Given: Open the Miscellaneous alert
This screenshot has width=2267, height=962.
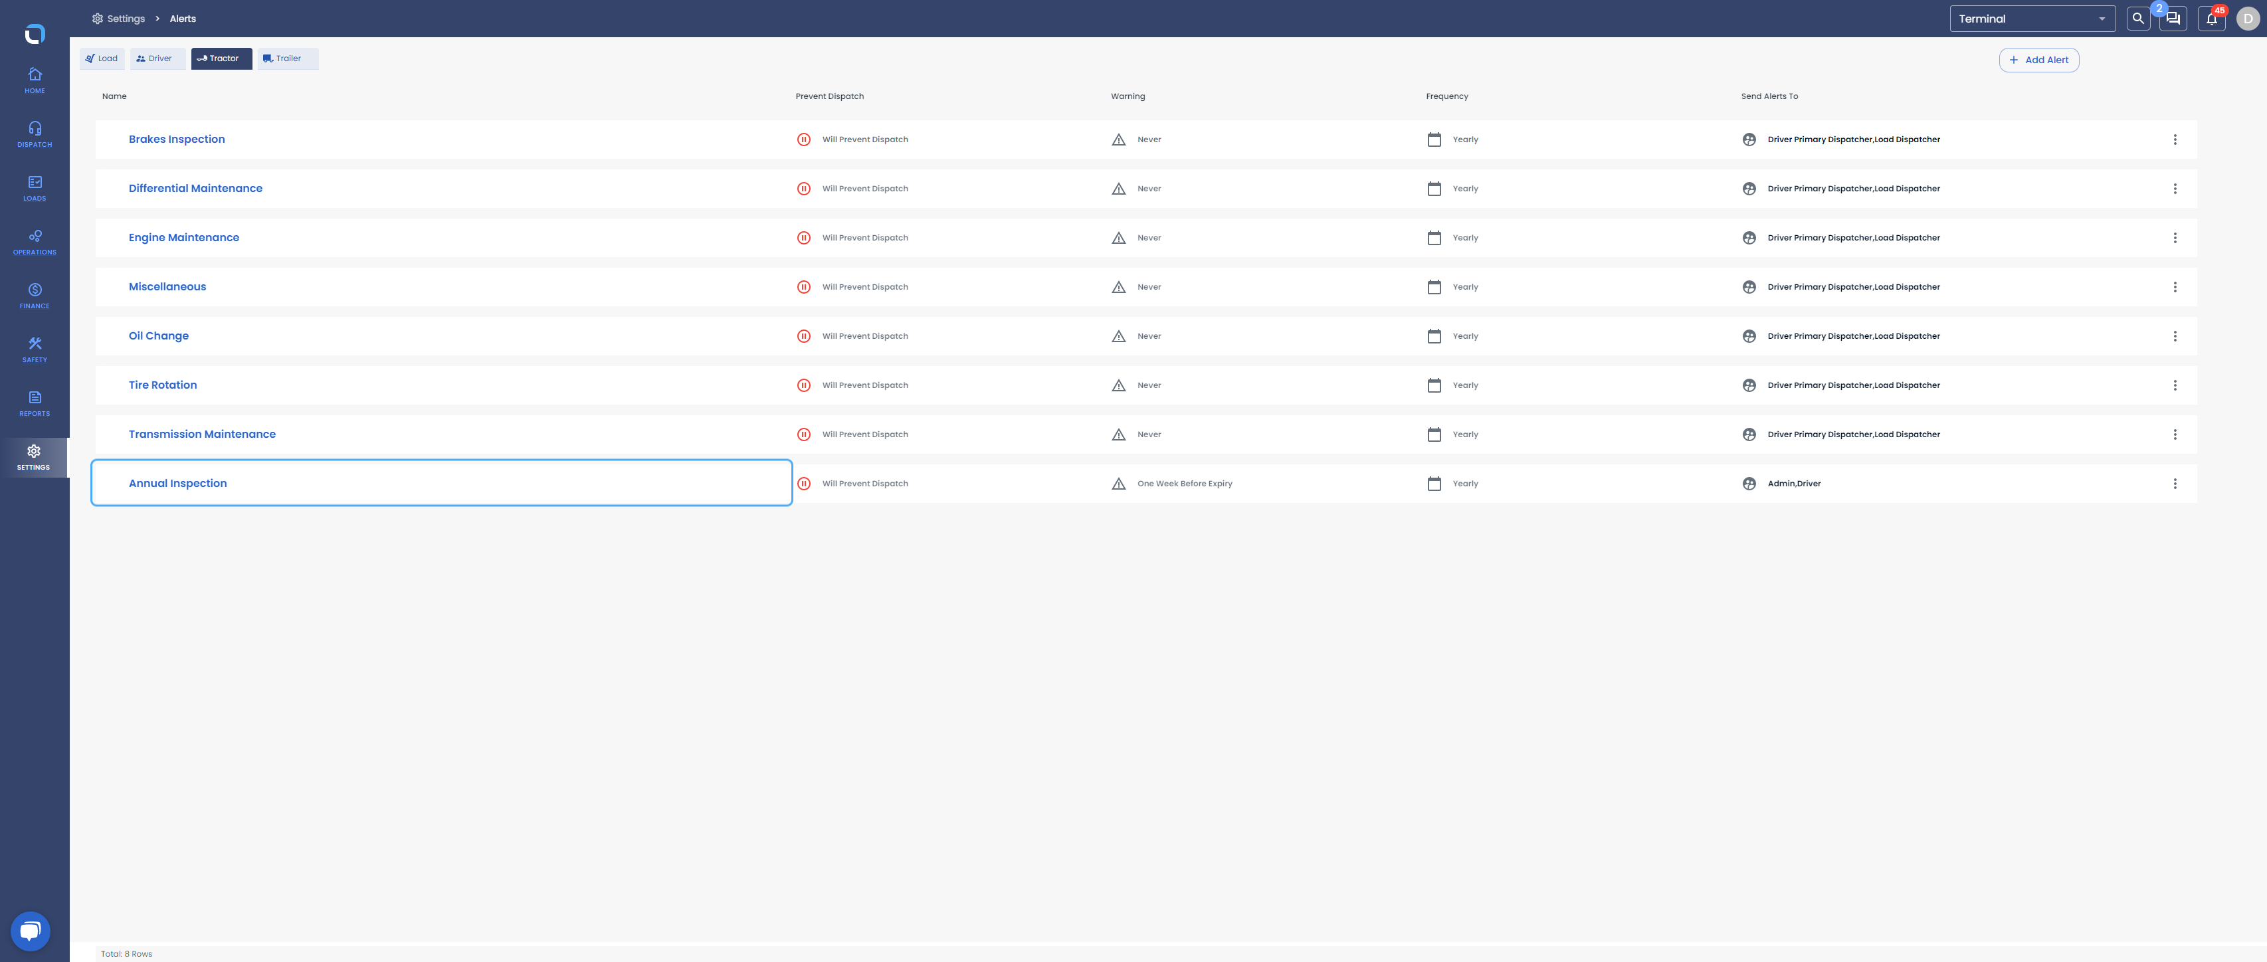Looking at the screenshot, I should tap(167, 287).
